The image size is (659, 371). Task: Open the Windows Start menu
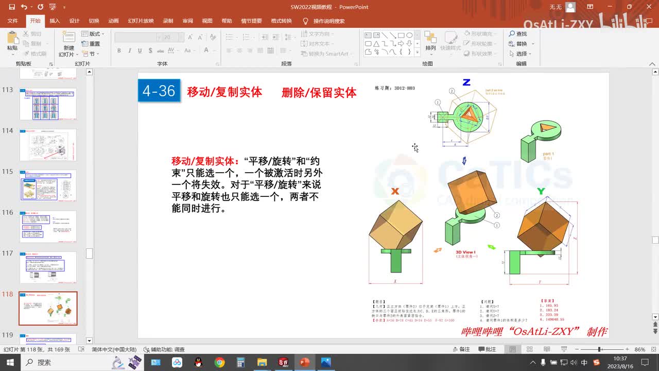click(x=10, y=362)
